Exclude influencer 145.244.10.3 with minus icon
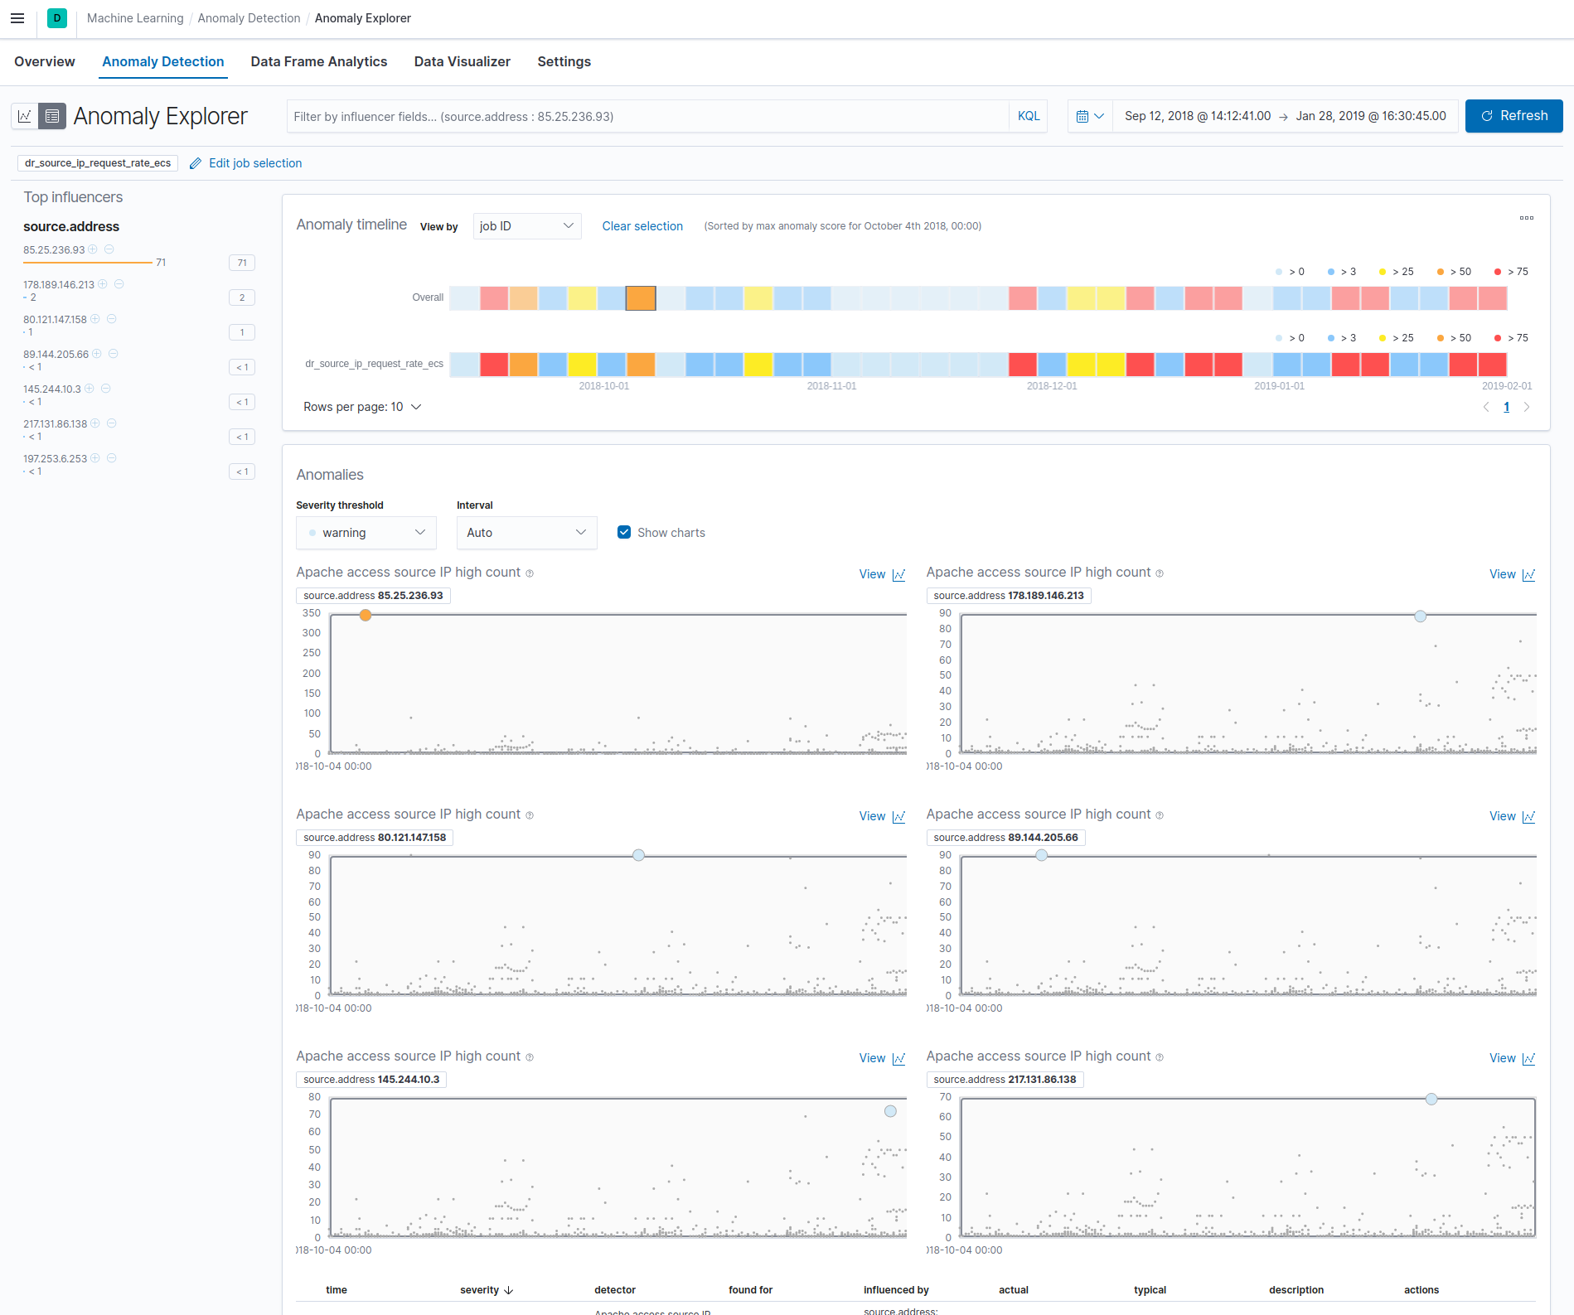Viewport: 1574px width, 1315px height. [x=105, y=389]
